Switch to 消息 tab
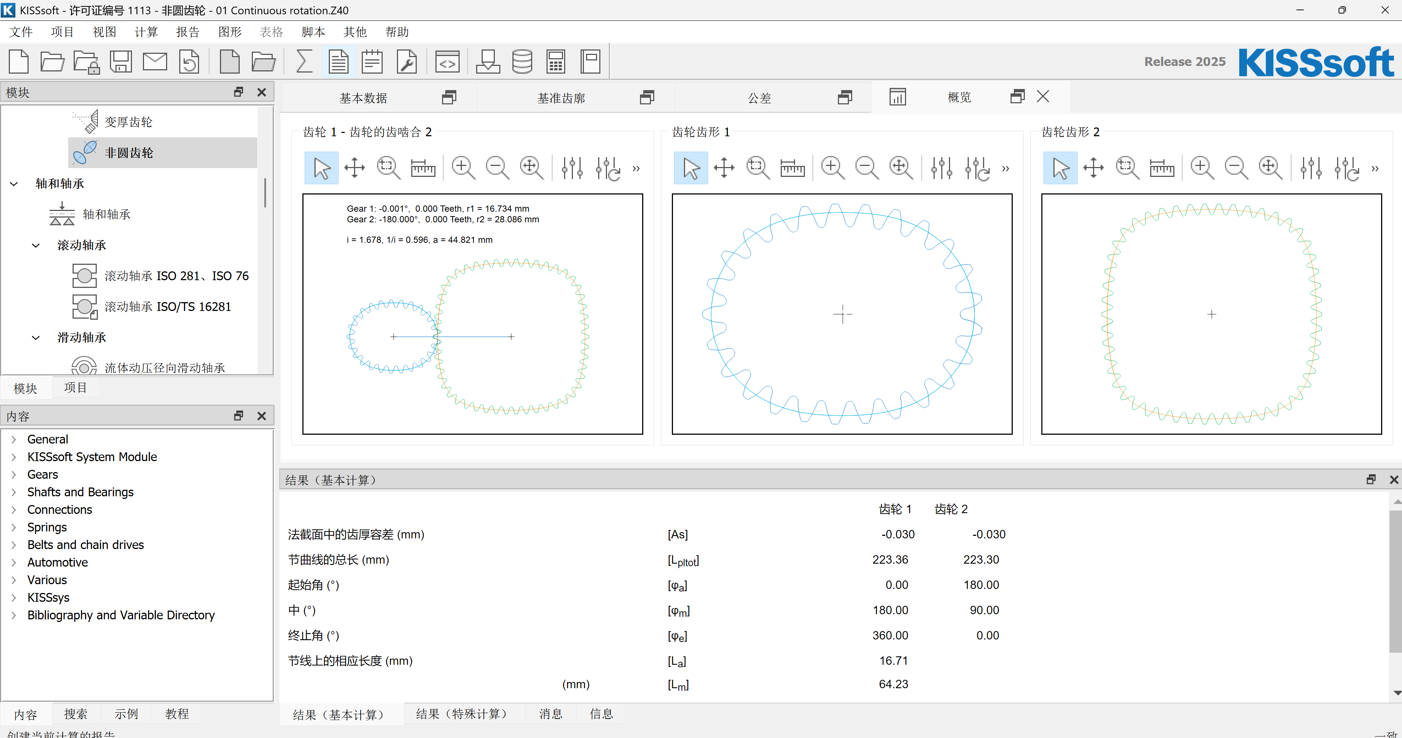 (551, 714)
